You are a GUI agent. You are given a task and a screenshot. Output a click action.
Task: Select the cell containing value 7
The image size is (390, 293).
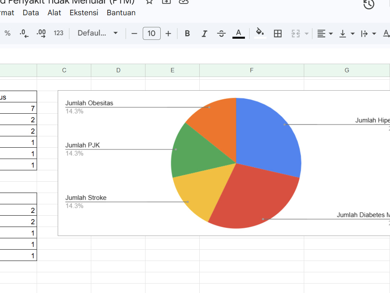[x=18, y=108]
